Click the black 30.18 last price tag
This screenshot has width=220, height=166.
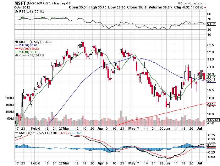click(211, 80)
